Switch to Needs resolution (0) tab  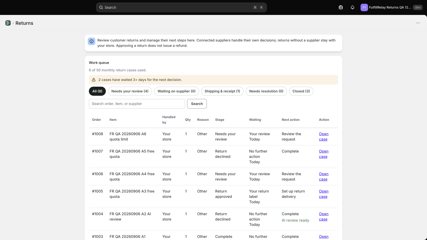[x=266, y=91]
